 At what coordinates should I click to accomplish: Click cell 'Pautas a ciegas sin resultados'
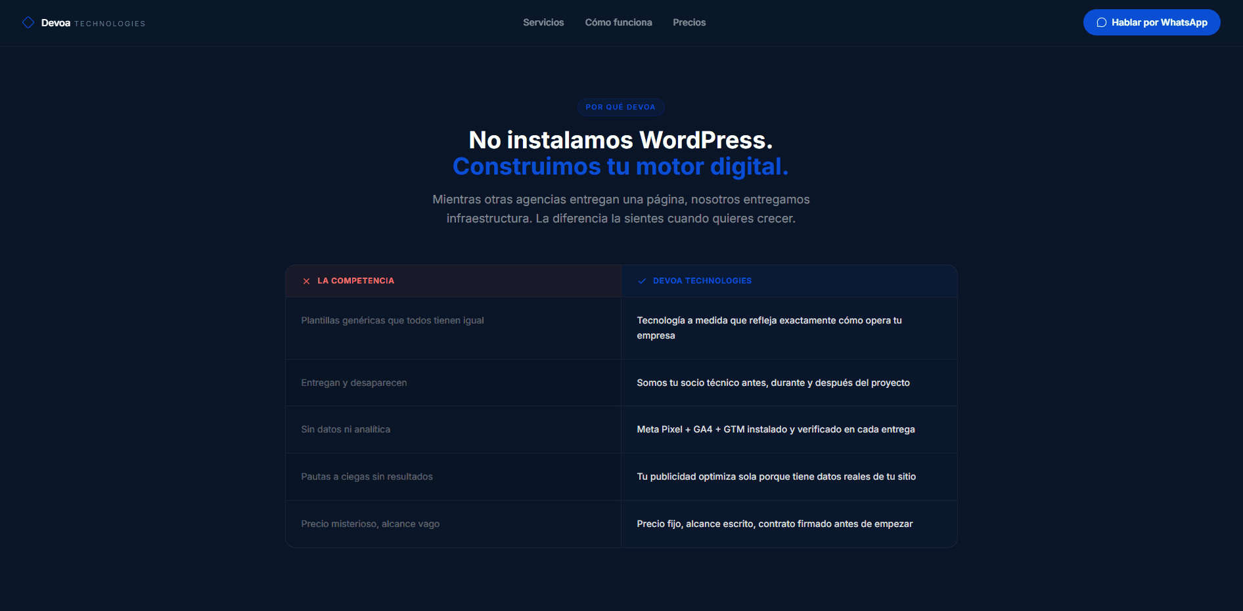coord(453,476)
